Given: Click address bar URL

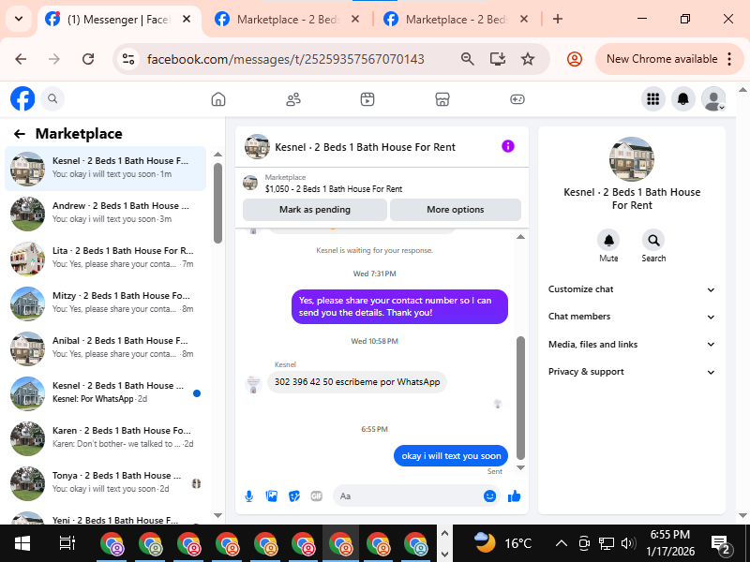Looking at the screenshot, I should pyautogui.click(x=285, y=59).
